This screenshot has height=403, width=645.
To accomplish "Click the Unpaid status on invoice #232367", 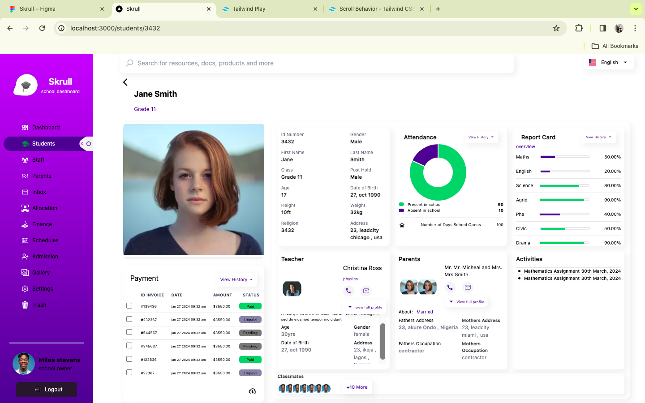I will click(250, 320).
